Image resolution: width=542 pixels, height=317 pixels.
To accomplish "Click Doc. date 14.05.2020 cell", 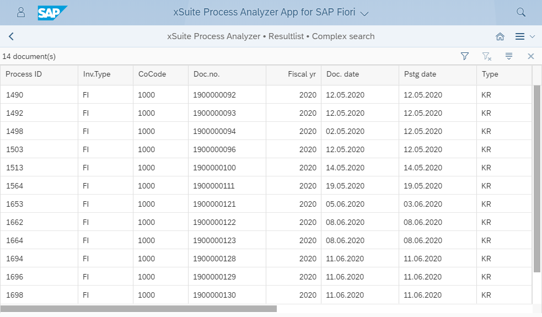I will pyautogui.click(x=360, y=168).
